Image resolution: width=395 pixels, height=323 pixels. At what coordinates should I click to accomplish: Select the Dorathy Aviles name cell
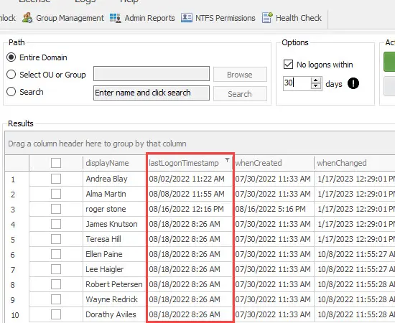click(114, 314)
